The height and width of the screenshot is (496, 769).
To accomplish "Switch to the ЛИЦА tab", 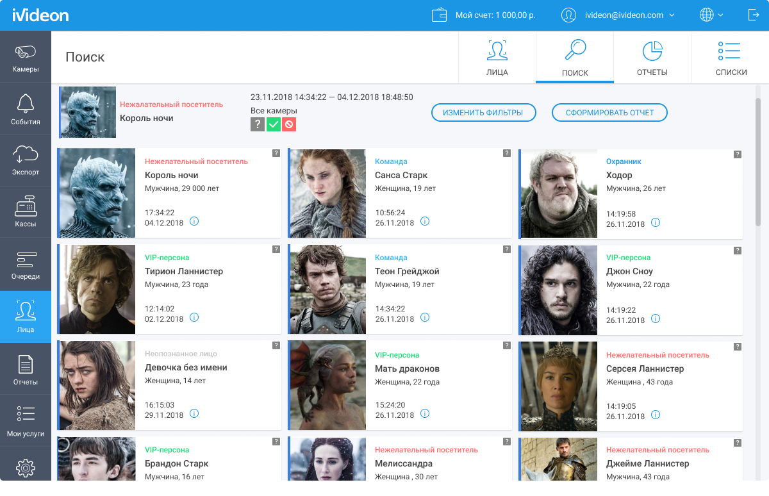I will pos(497,57).
